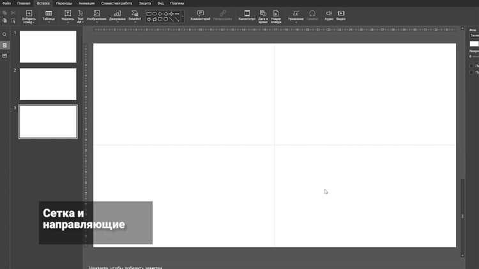Screen dimensions: 479x269
Task: Toggle the first checkbox in right panel
Action: point(471,66)
